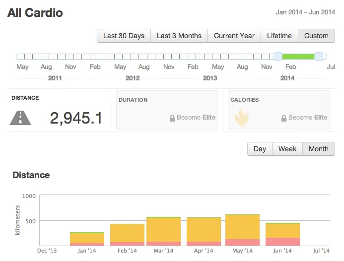Click the Jan '14 bar in chart

[x=87, y=238]
